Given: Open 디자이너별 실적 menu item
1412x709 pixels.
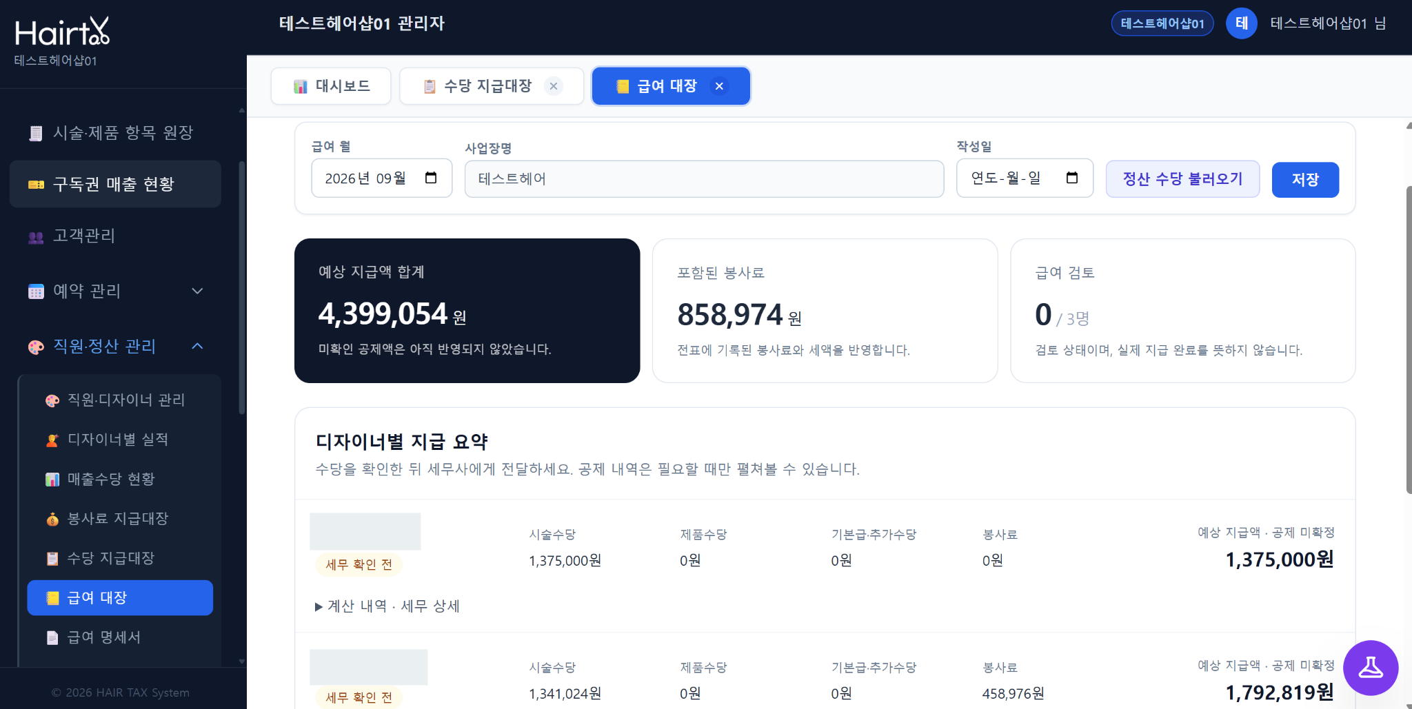Looking at the screenshot, I should click(120, 440).
